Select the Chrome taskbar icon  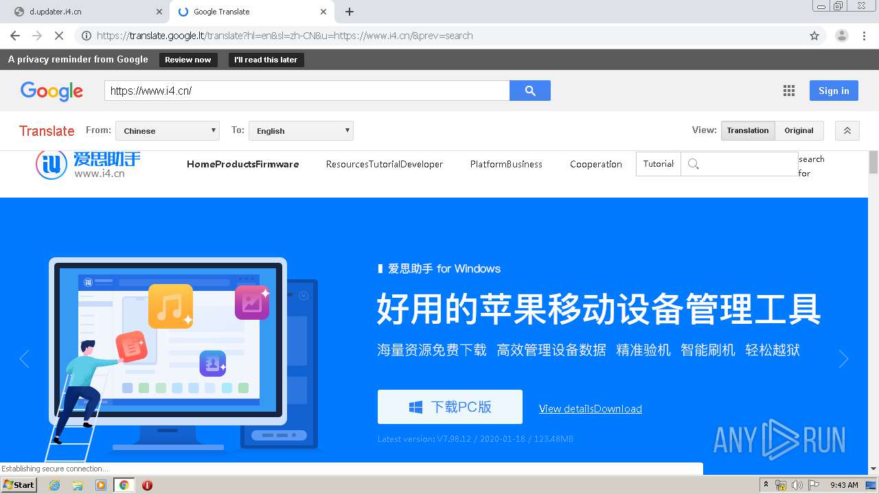[124, 485]
